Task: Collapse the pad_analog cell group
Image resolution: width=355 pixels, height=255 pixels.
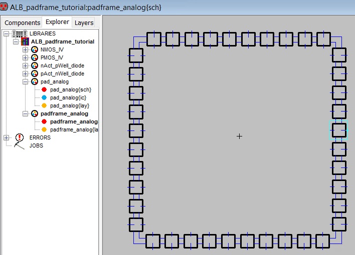Action: click(x=25, y=81)
